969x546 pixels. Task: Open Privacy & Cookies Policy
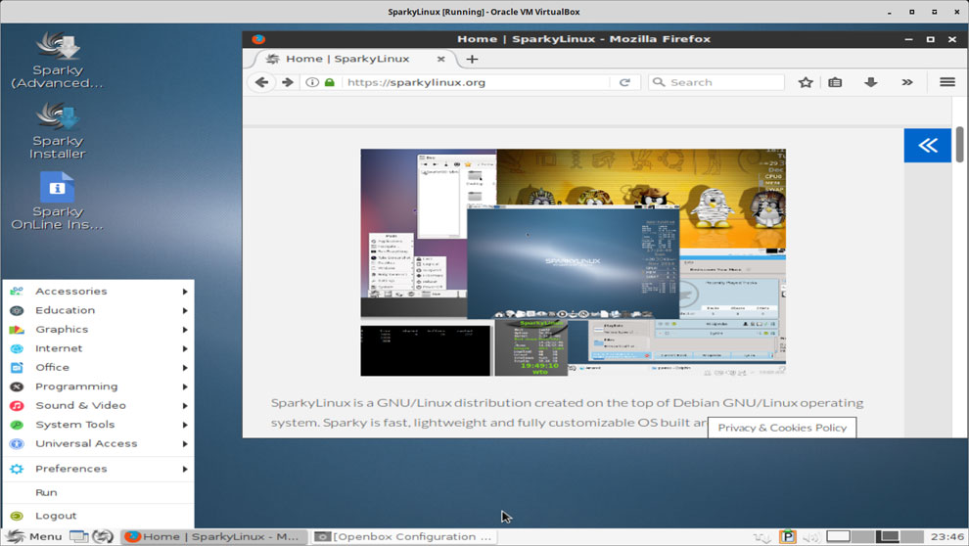tap(782, 428)
